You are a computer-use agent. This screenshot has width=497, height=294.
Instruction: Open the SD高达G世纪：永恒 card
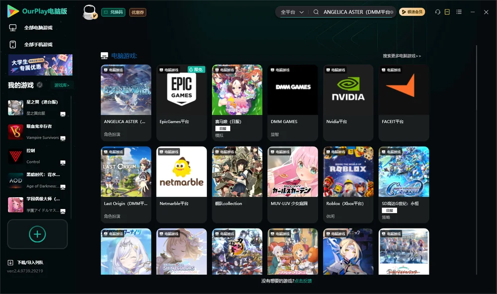pos(404,185)
